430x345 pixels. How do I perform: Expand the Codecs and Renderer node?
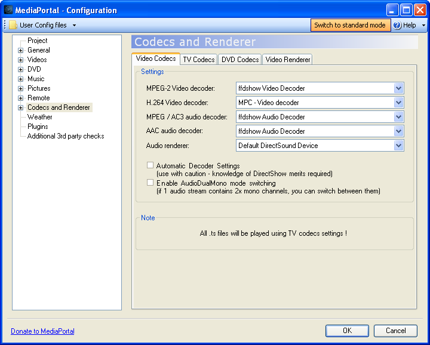[20, 107]
